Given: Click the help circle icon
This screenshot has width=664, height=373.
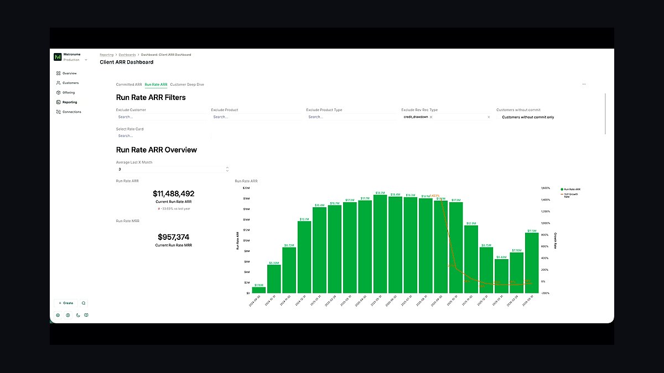Looking at the screenshot, I should 68,315.
